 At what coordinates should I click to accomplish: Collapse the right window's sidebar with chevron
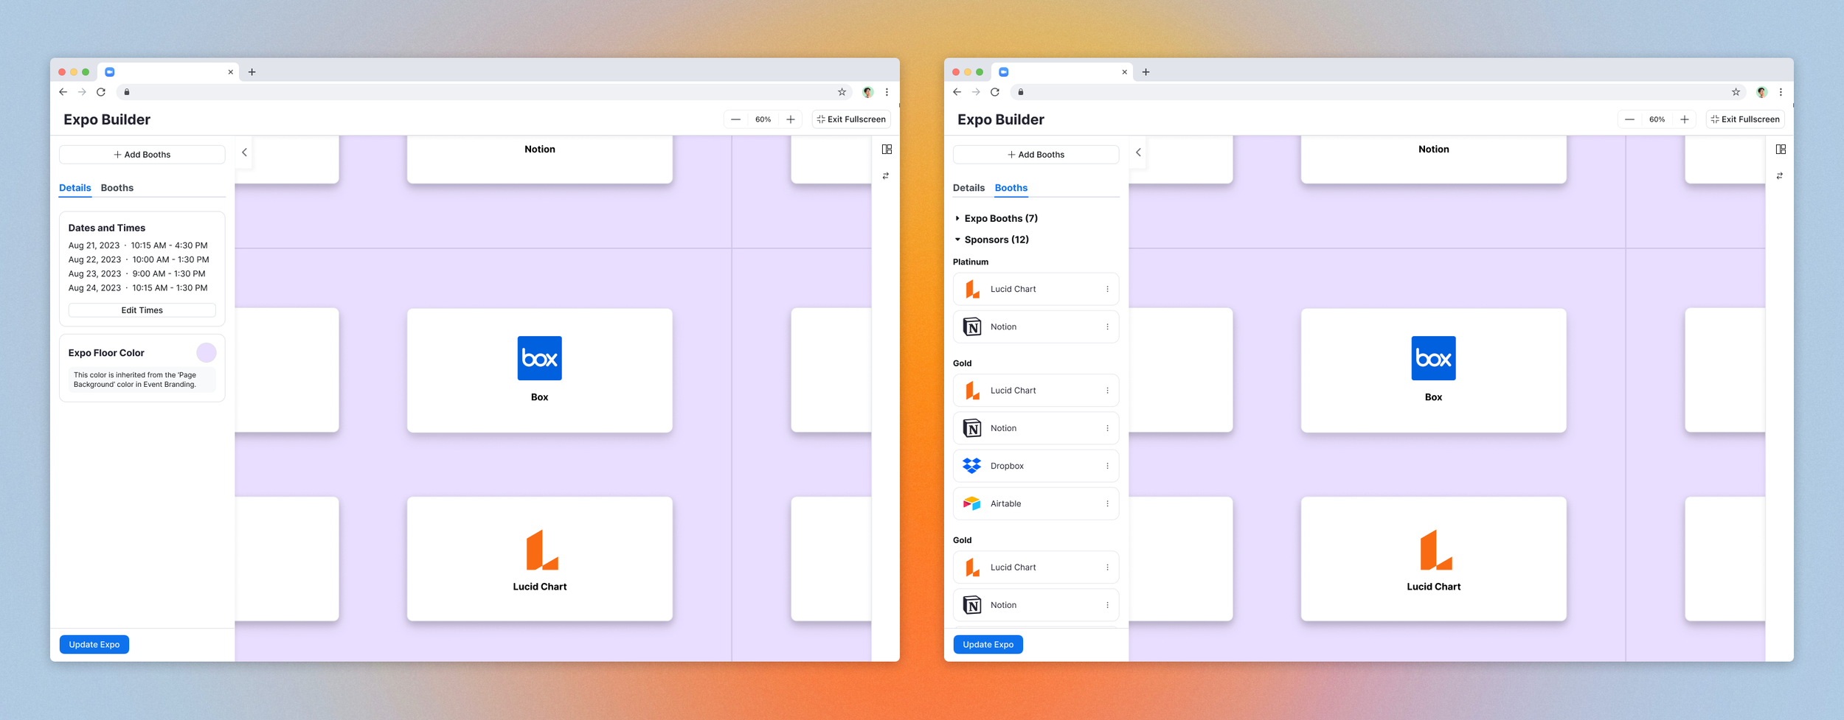tap(1138, 153)
